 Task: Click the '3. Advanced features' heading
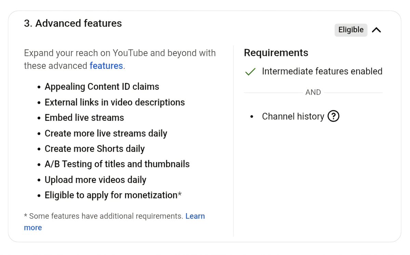73,23
